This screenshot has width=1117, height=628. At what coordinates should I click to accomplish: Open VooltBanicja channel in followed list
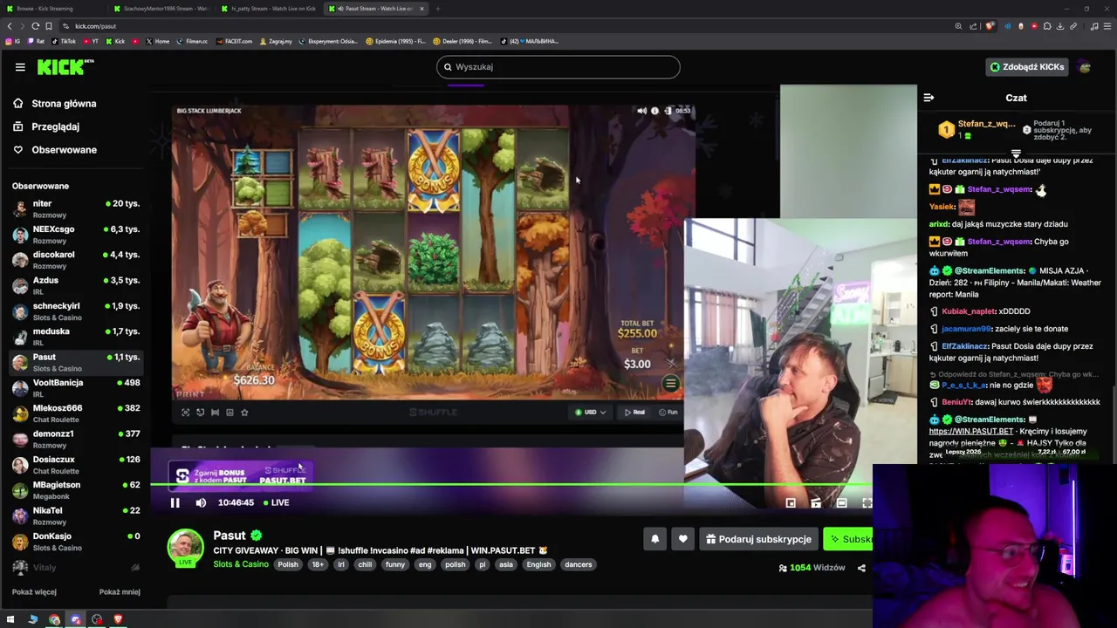[x=74, y=387]
